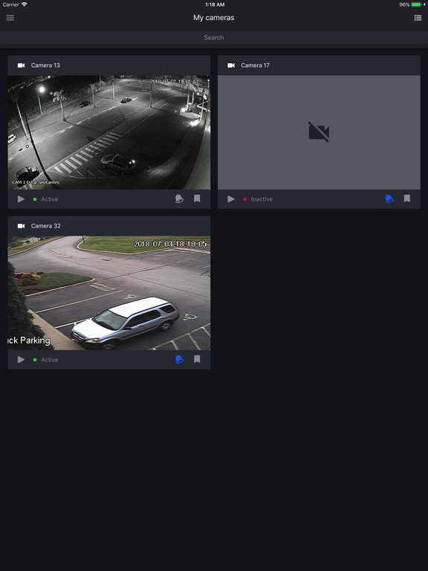
Task: Click the camera icon beside Camera 32
Action: pyautogui.click(x=21, y=226)
